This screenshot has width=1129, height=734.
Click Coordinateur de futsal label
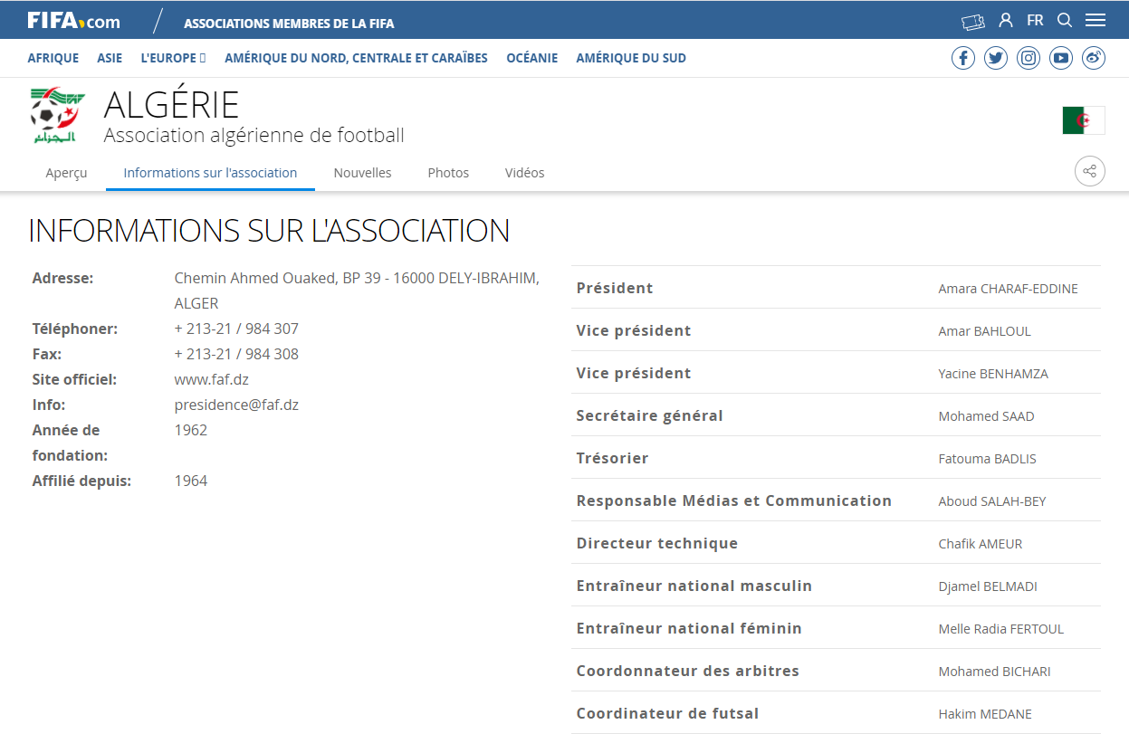(x=667, y=713)
